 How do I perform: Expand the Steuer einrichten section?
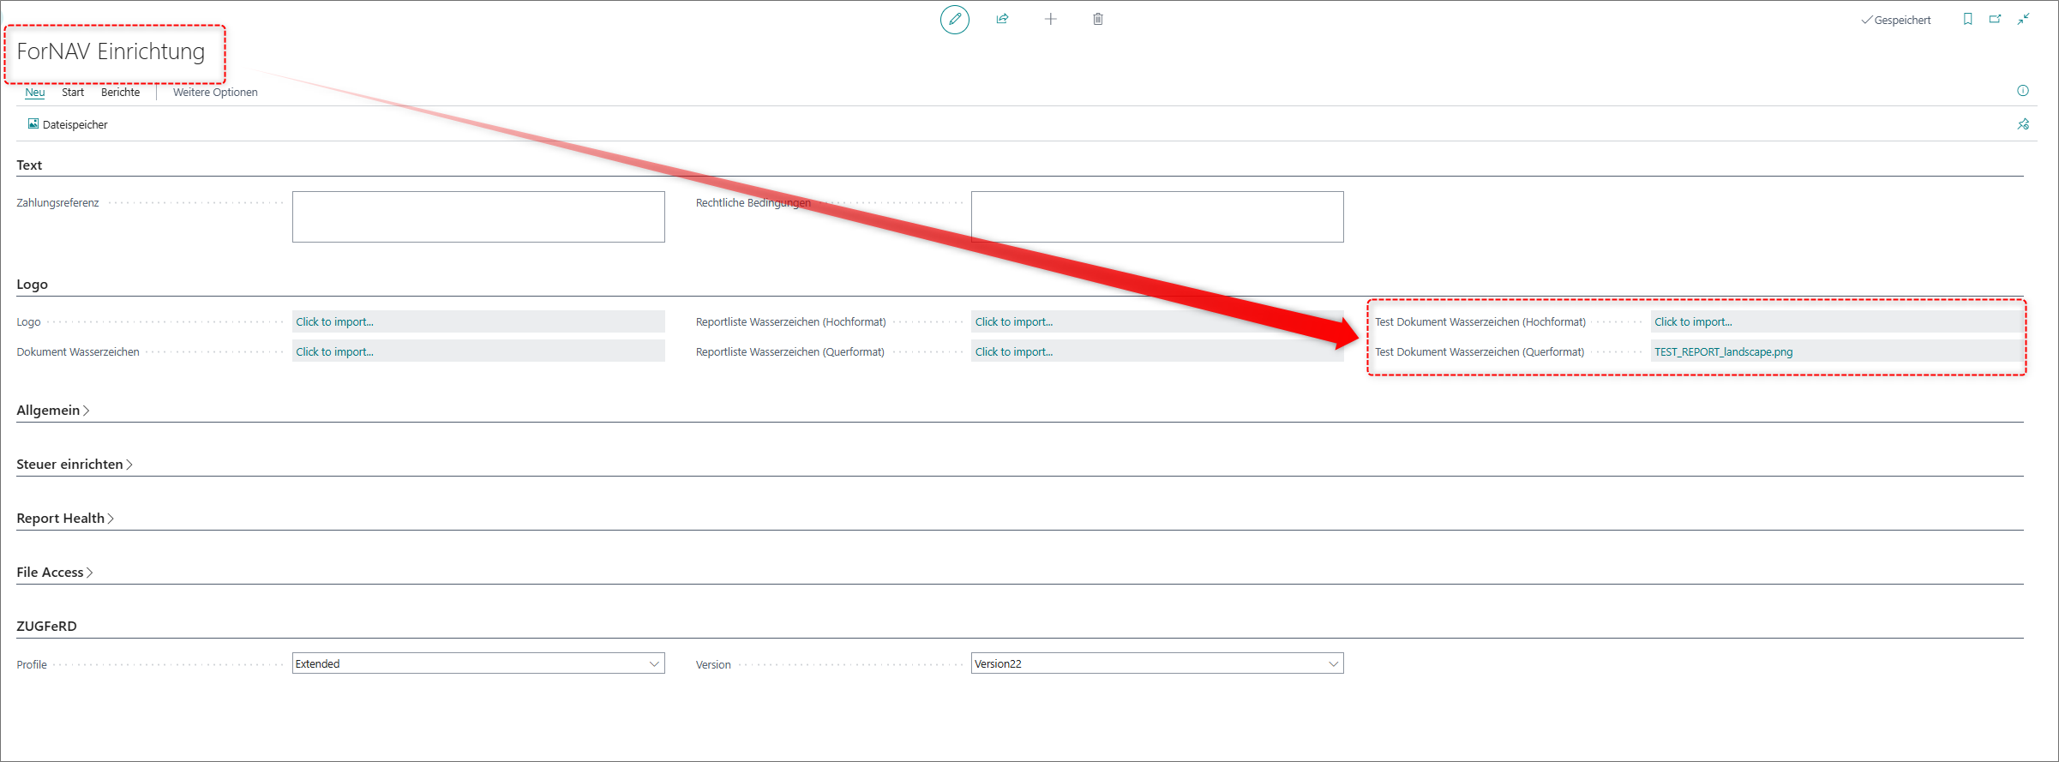point(75,464)
